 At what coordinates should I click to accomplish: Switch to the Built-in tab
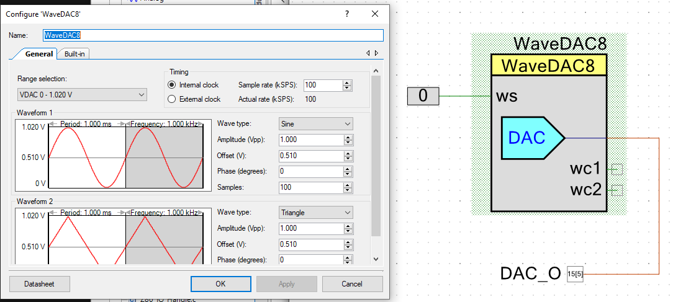click(75, 54)
